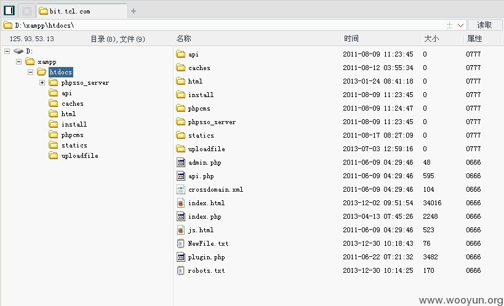The image size is (504, 306).
Task: Click the dotted-square icon beside the tab
Action: point(26,11)
